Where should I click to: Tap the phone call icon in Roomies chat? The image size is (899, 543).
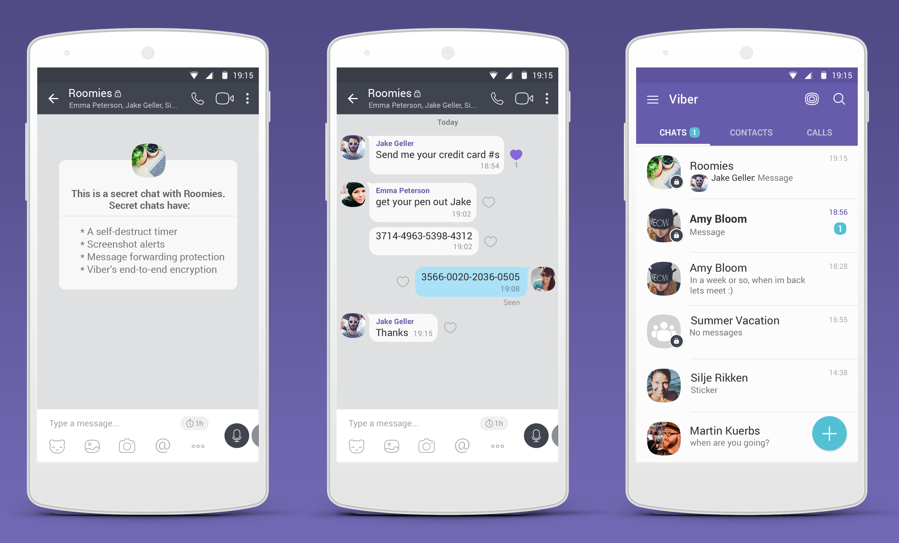click(202, 99)
